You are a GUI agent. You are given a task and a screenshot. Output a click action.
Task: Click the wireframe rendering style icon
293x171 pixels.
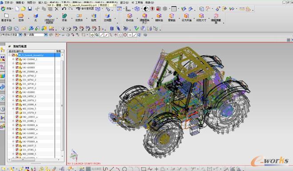pyautogui.click(x=137, y=9)
